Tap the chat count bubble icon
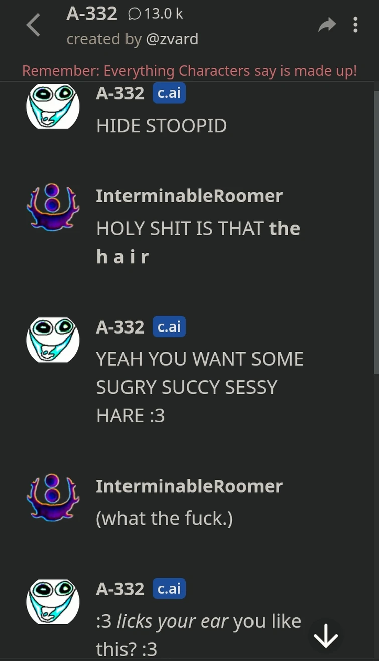 [134, 14]
